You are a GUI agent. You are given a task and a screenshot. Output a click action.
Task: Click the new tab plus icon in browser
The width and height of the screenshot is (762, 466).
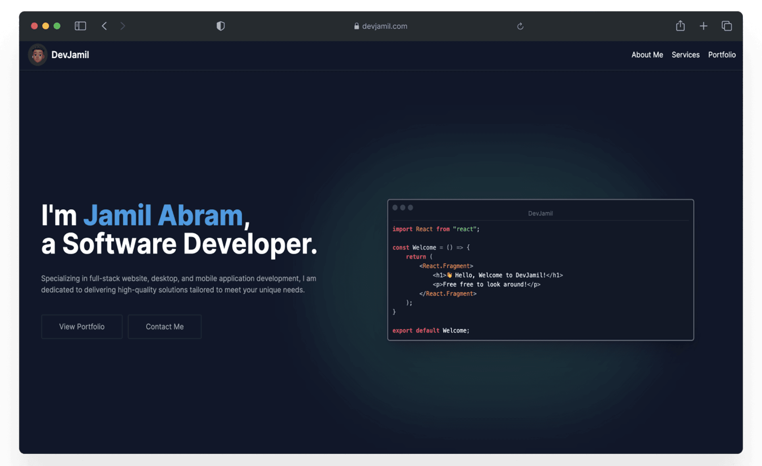[x=704, y=26]
